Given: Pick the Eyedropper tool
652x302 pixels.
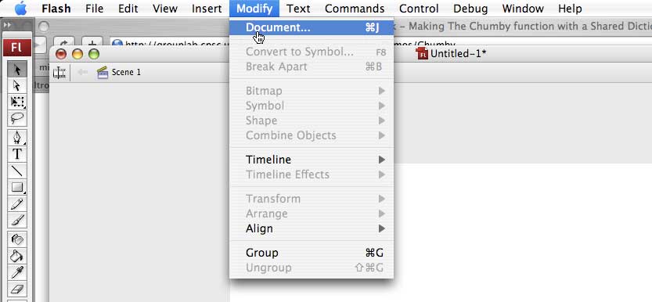Looking at the screenshot, I should [x=17, y=272].
